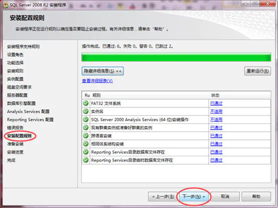Open 已通过 link for Reporting Services目录临时数据库文件存在
Image resolution: width=278 pixels, height=208 pixels.
(216, 160)
